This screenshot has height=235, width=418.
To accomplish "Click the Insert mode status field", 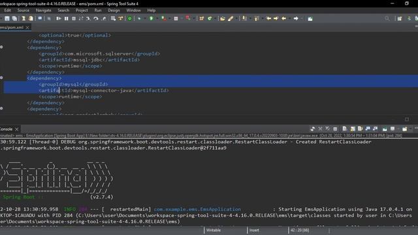I will tap(254, 230).
